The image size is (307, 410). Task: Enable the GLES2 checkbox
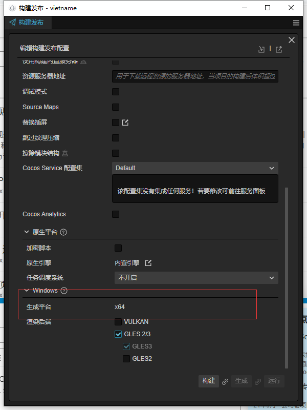click(x=126, y=358)
